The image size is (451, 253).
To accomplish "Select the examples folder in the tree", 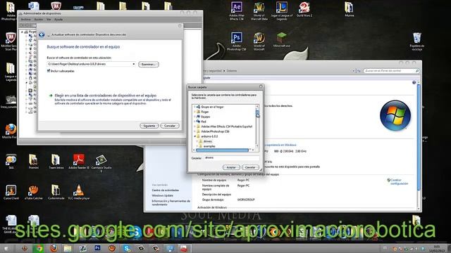I will point(209,146).
